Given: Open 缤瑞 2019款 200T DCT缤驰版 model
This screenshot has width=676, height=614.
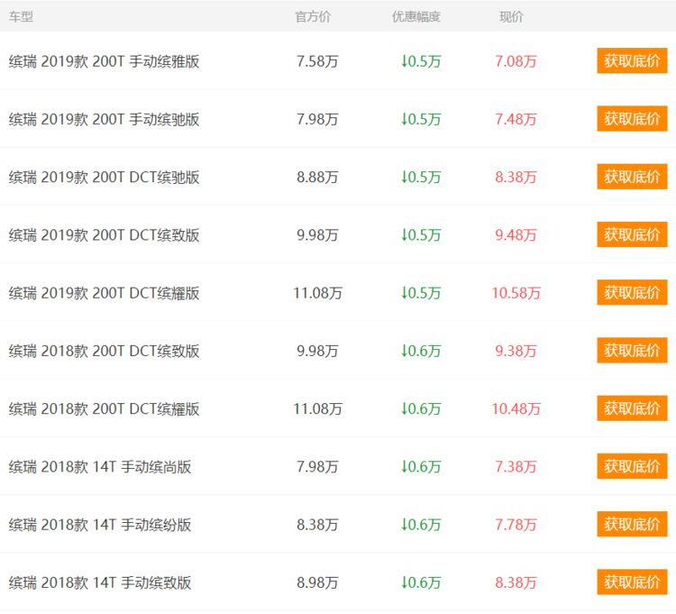Looking at the screenshot, I should 104,177.
